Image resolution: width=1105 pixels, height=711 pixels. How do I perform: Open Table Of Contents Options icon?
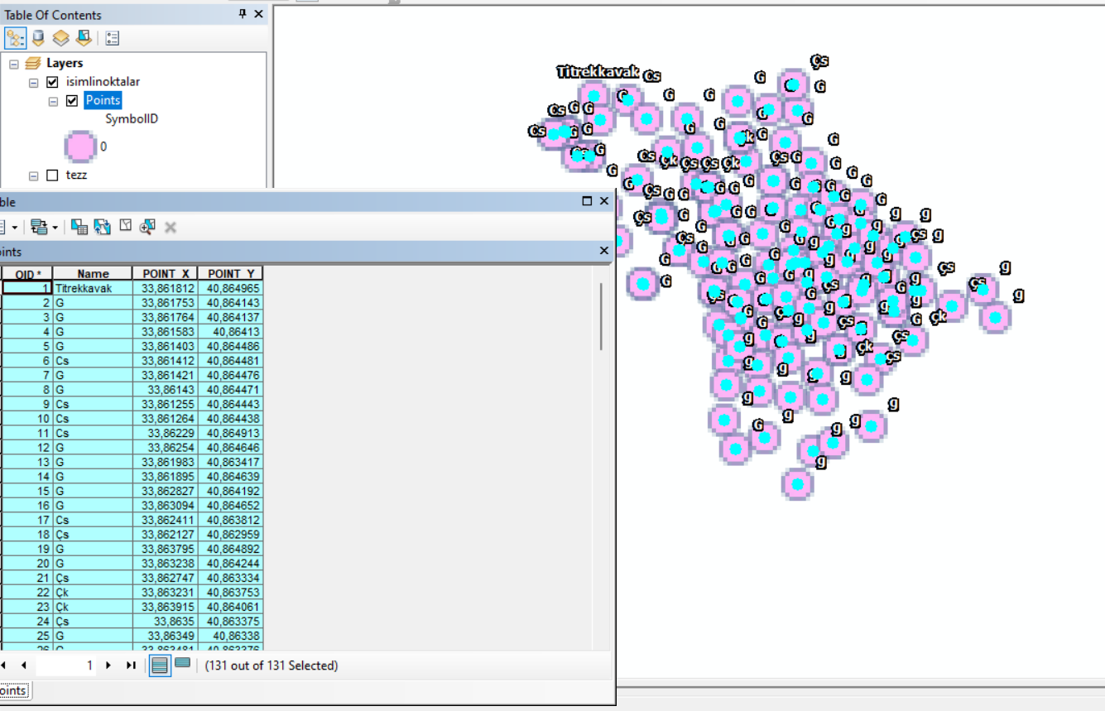(x=113, y=38)
